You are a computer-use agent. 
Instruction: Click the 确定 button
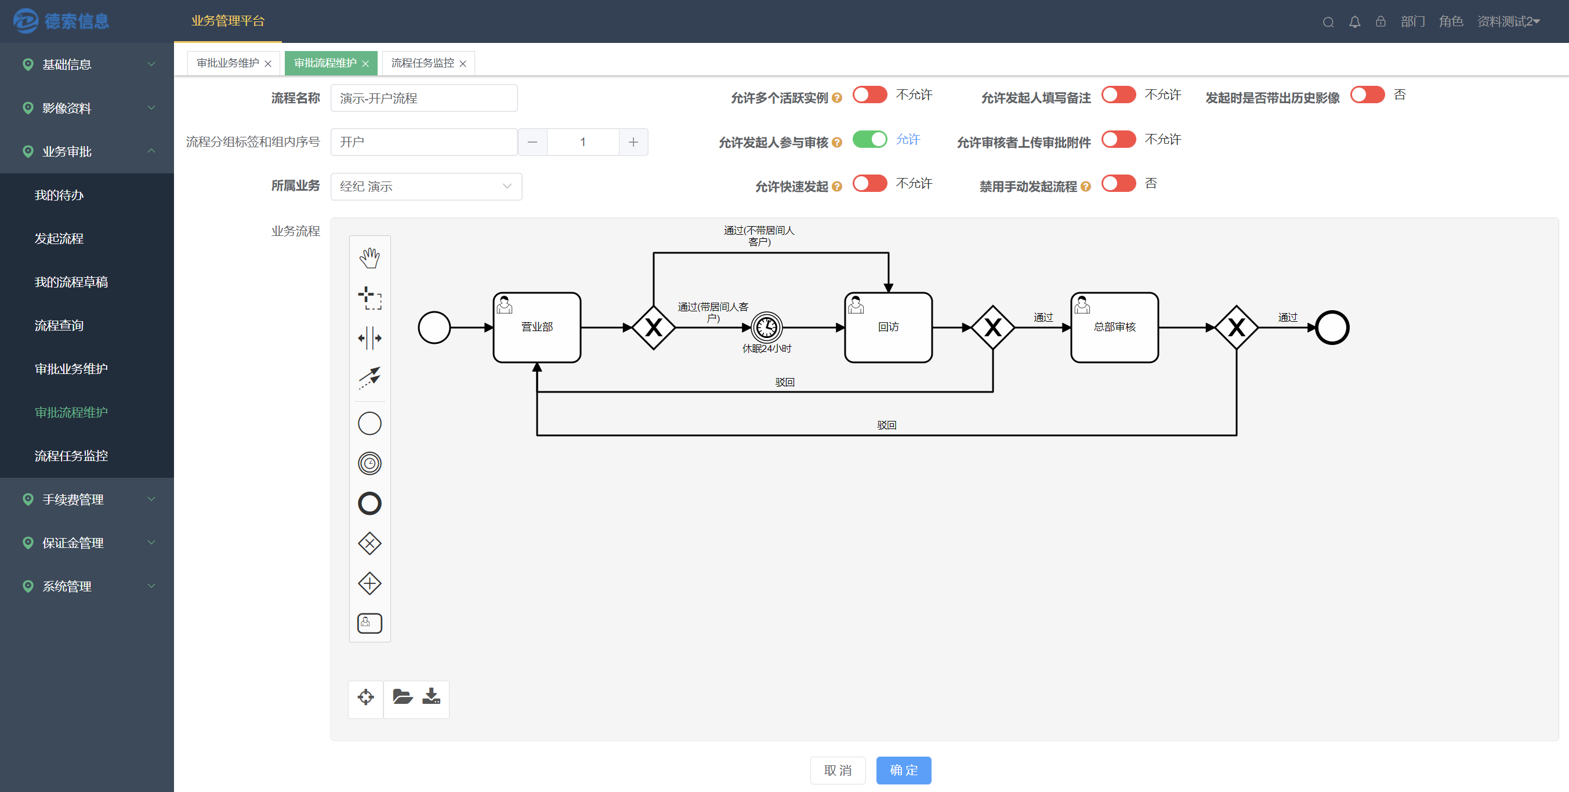[x=903, y=771]
